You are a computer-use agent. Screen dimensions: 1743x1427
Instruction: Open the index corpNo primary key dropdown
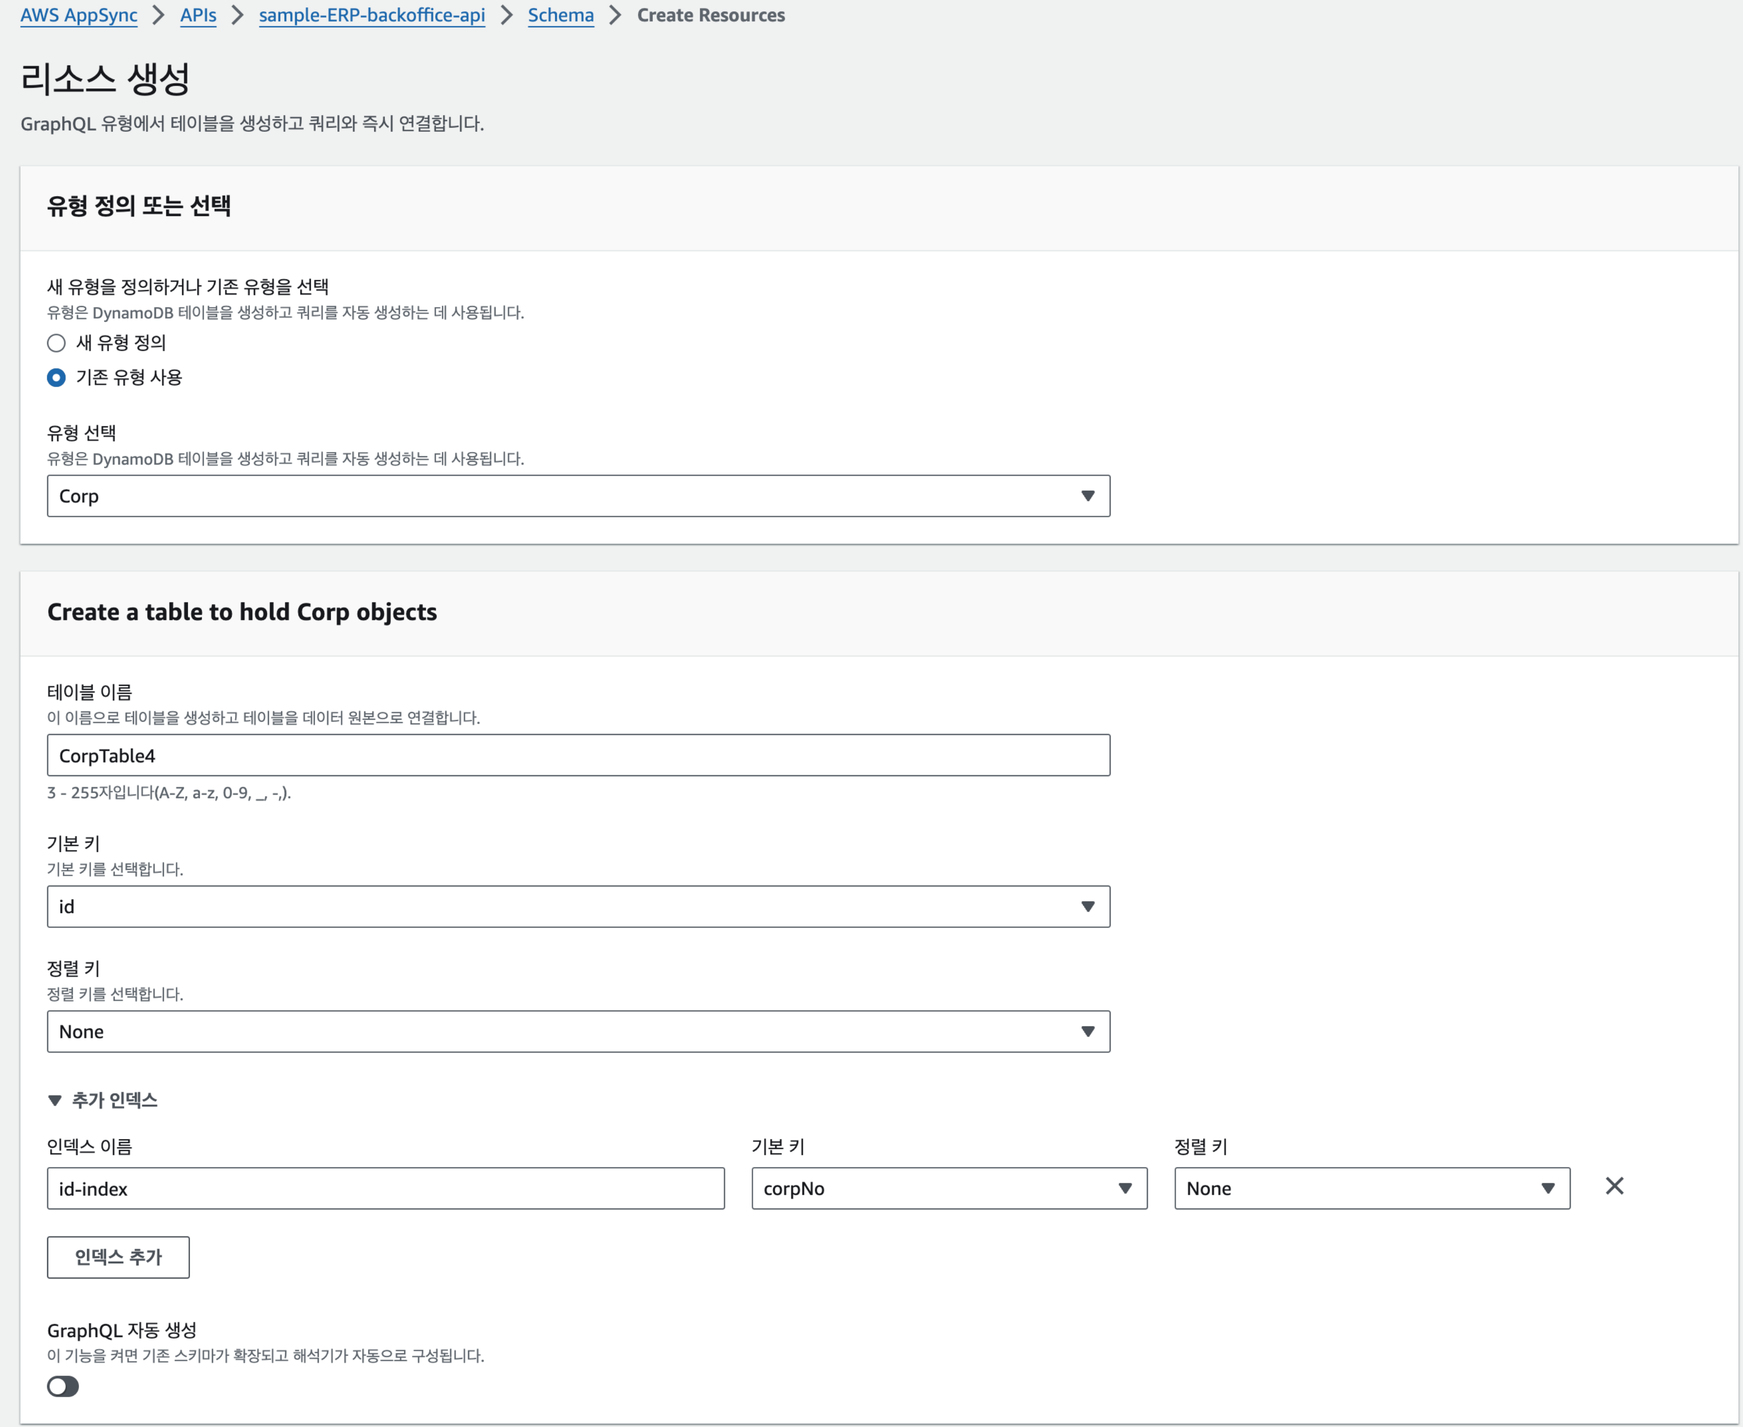tap(948, 1188)
